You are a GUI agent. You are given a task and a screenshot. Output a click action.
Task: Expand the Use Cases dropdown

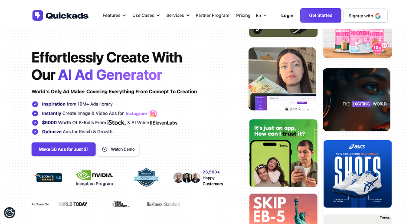[x=146, y=15]
